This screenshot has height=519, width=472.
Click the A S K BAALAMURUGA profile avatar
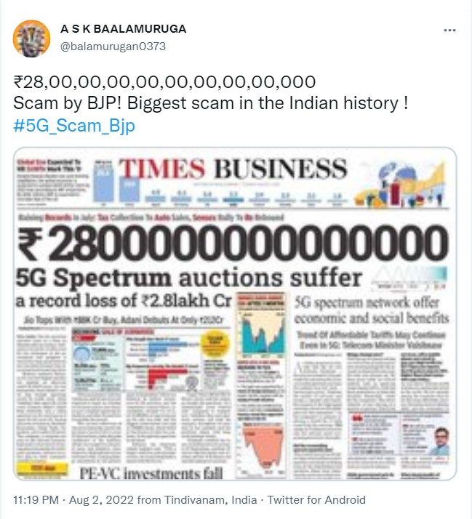(31, 39)
